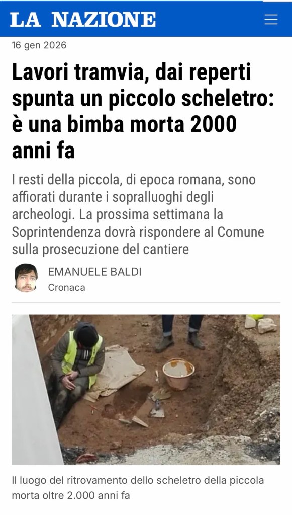Tap the article headline about the tramvia skeleton

(143, 111)
